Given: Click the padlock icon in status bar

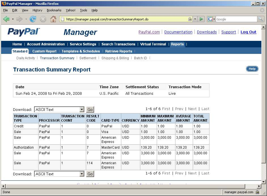Looking at the screenshot, I should pos(257,192).
